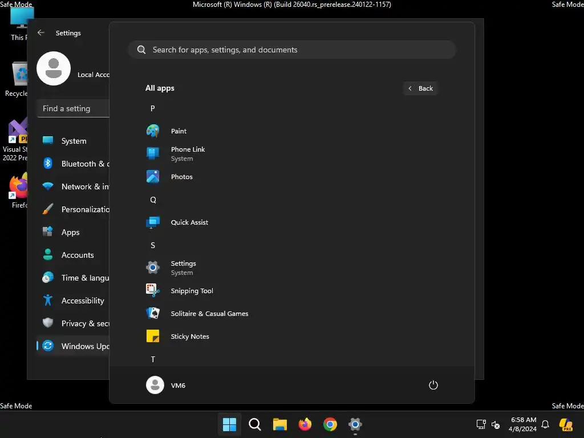This screenshot has width=584, height=438.
Task: Click the Find a setting search field
Action: pyautogui.click(x=74, y=108)
